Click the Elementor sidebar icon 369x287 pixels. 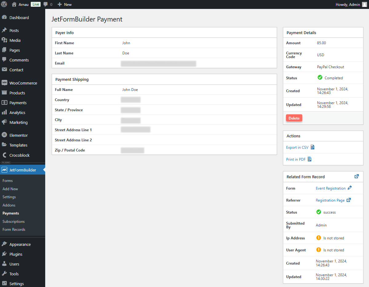click(x=4, y=135)
